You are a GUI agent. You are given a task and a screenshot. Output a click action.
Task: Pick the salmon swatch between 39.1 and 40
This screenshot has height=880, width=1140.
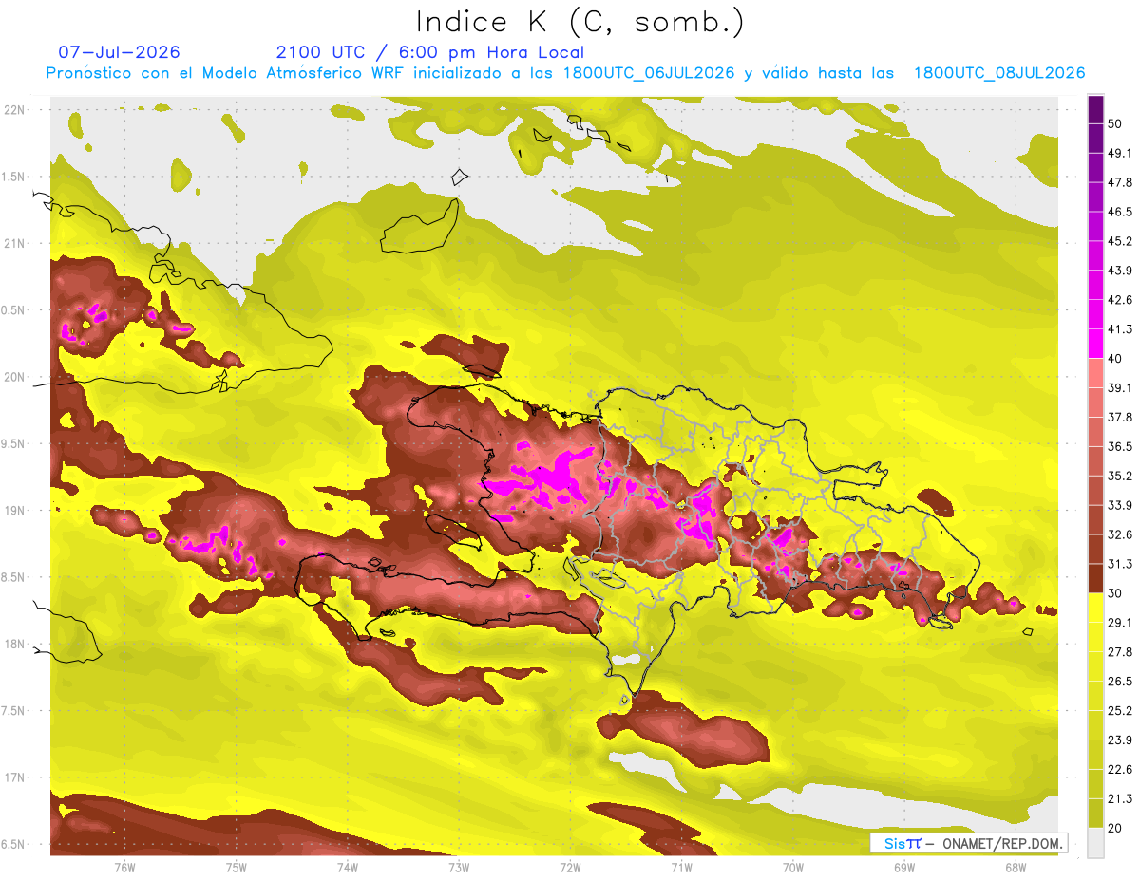pyautogui.click(x=1095, y=373)
